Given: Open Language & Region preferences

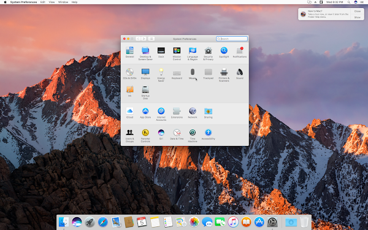Looking at the screenshot, I should [x=193, y=53].
